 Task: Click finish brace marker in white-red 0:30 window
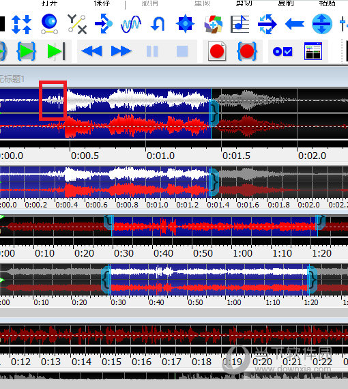click(313, 280)
